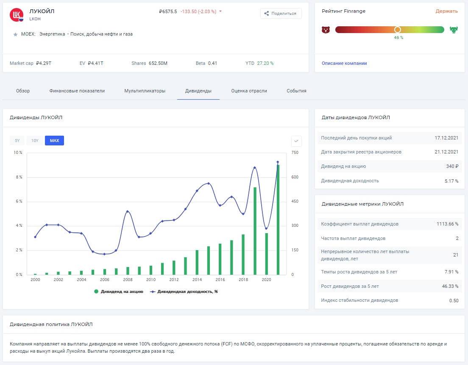Go to the События tab
Image resolution: width=468 pixels, height=365 pixels.
[x=296, y=91]
